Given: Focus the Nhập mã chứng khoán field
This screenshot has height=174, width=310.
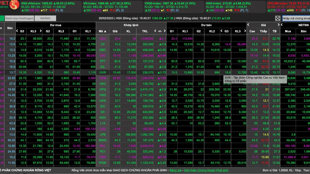Looking at the screenshot, I should 296,18.
